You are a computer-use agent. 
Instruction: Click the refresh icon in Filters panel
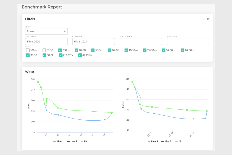pyautogui.click(x=208, y=19)
